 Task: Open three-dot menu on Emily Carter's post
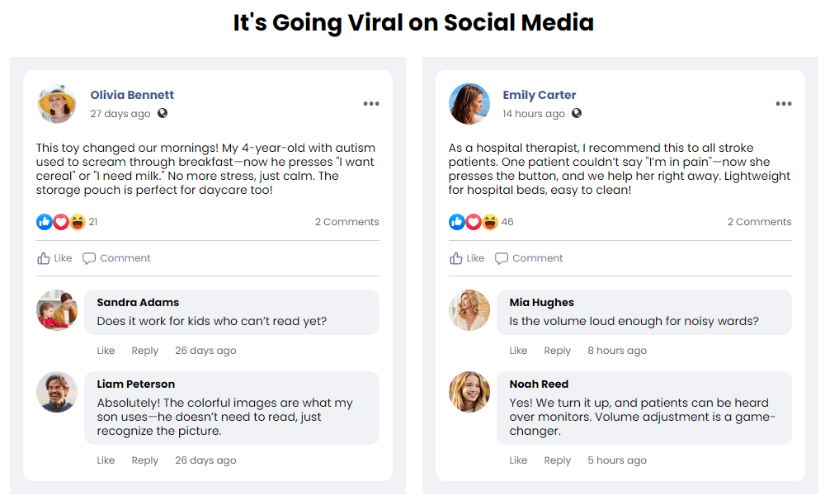[784, 104]
